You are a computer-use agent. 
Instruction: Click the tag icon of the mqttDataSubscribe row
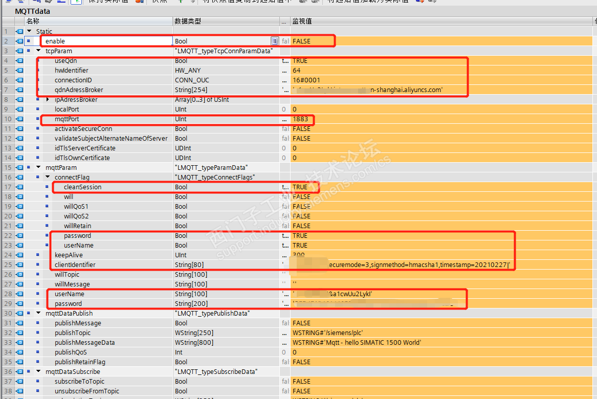click(x=19, y=371)
